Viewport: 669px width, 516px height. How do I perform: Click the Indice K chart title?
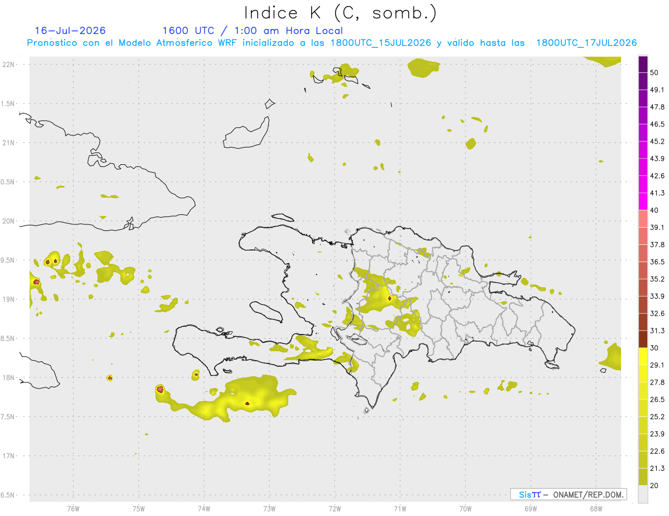click(341, 12)
